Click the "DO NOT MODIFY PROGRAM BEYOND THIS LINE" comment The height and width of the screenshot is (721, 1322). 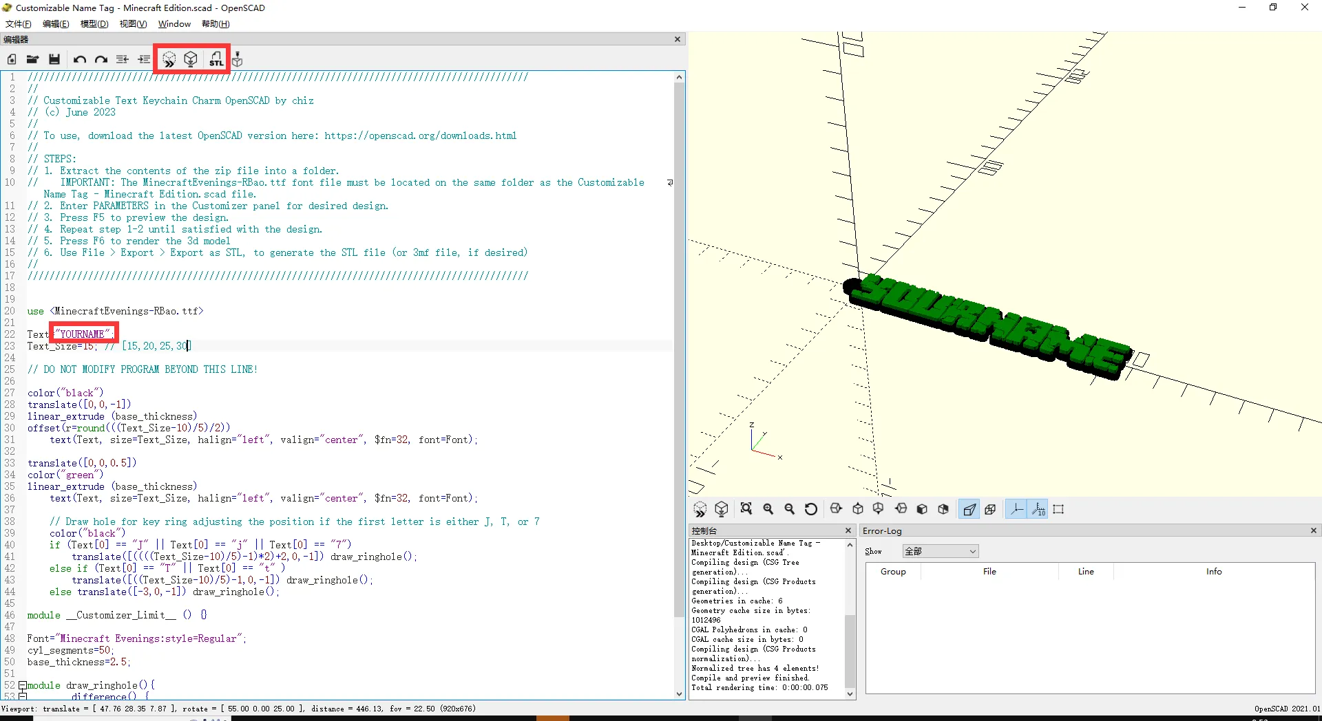143,369
